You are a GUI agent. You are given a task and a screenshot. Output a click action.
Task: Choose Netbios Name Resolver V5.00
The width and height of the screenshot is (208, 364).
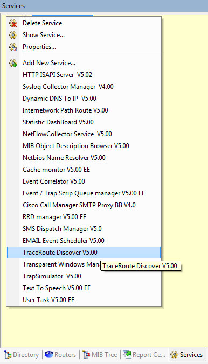(84, 158)
